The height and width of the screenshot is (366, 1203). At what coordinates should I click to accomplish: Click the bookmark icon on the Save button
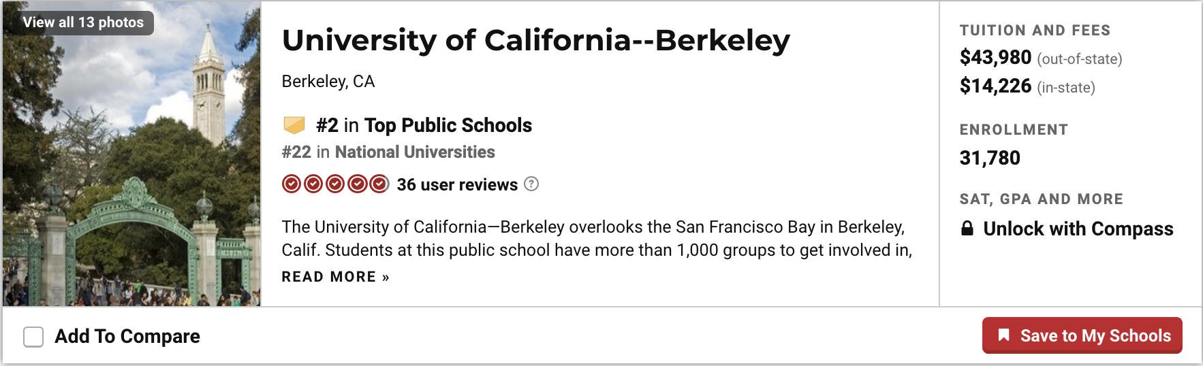[1003, 335]
